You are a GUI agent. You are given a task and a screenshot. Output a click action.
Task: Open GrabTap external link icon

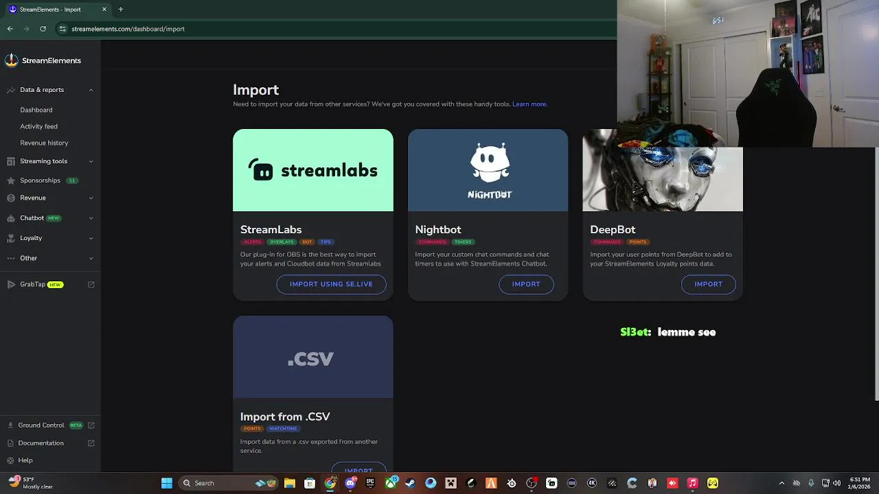tap(91, 284)
